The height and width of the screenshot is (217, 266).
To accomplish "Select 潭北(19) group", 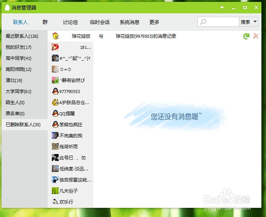I will 25,80.
